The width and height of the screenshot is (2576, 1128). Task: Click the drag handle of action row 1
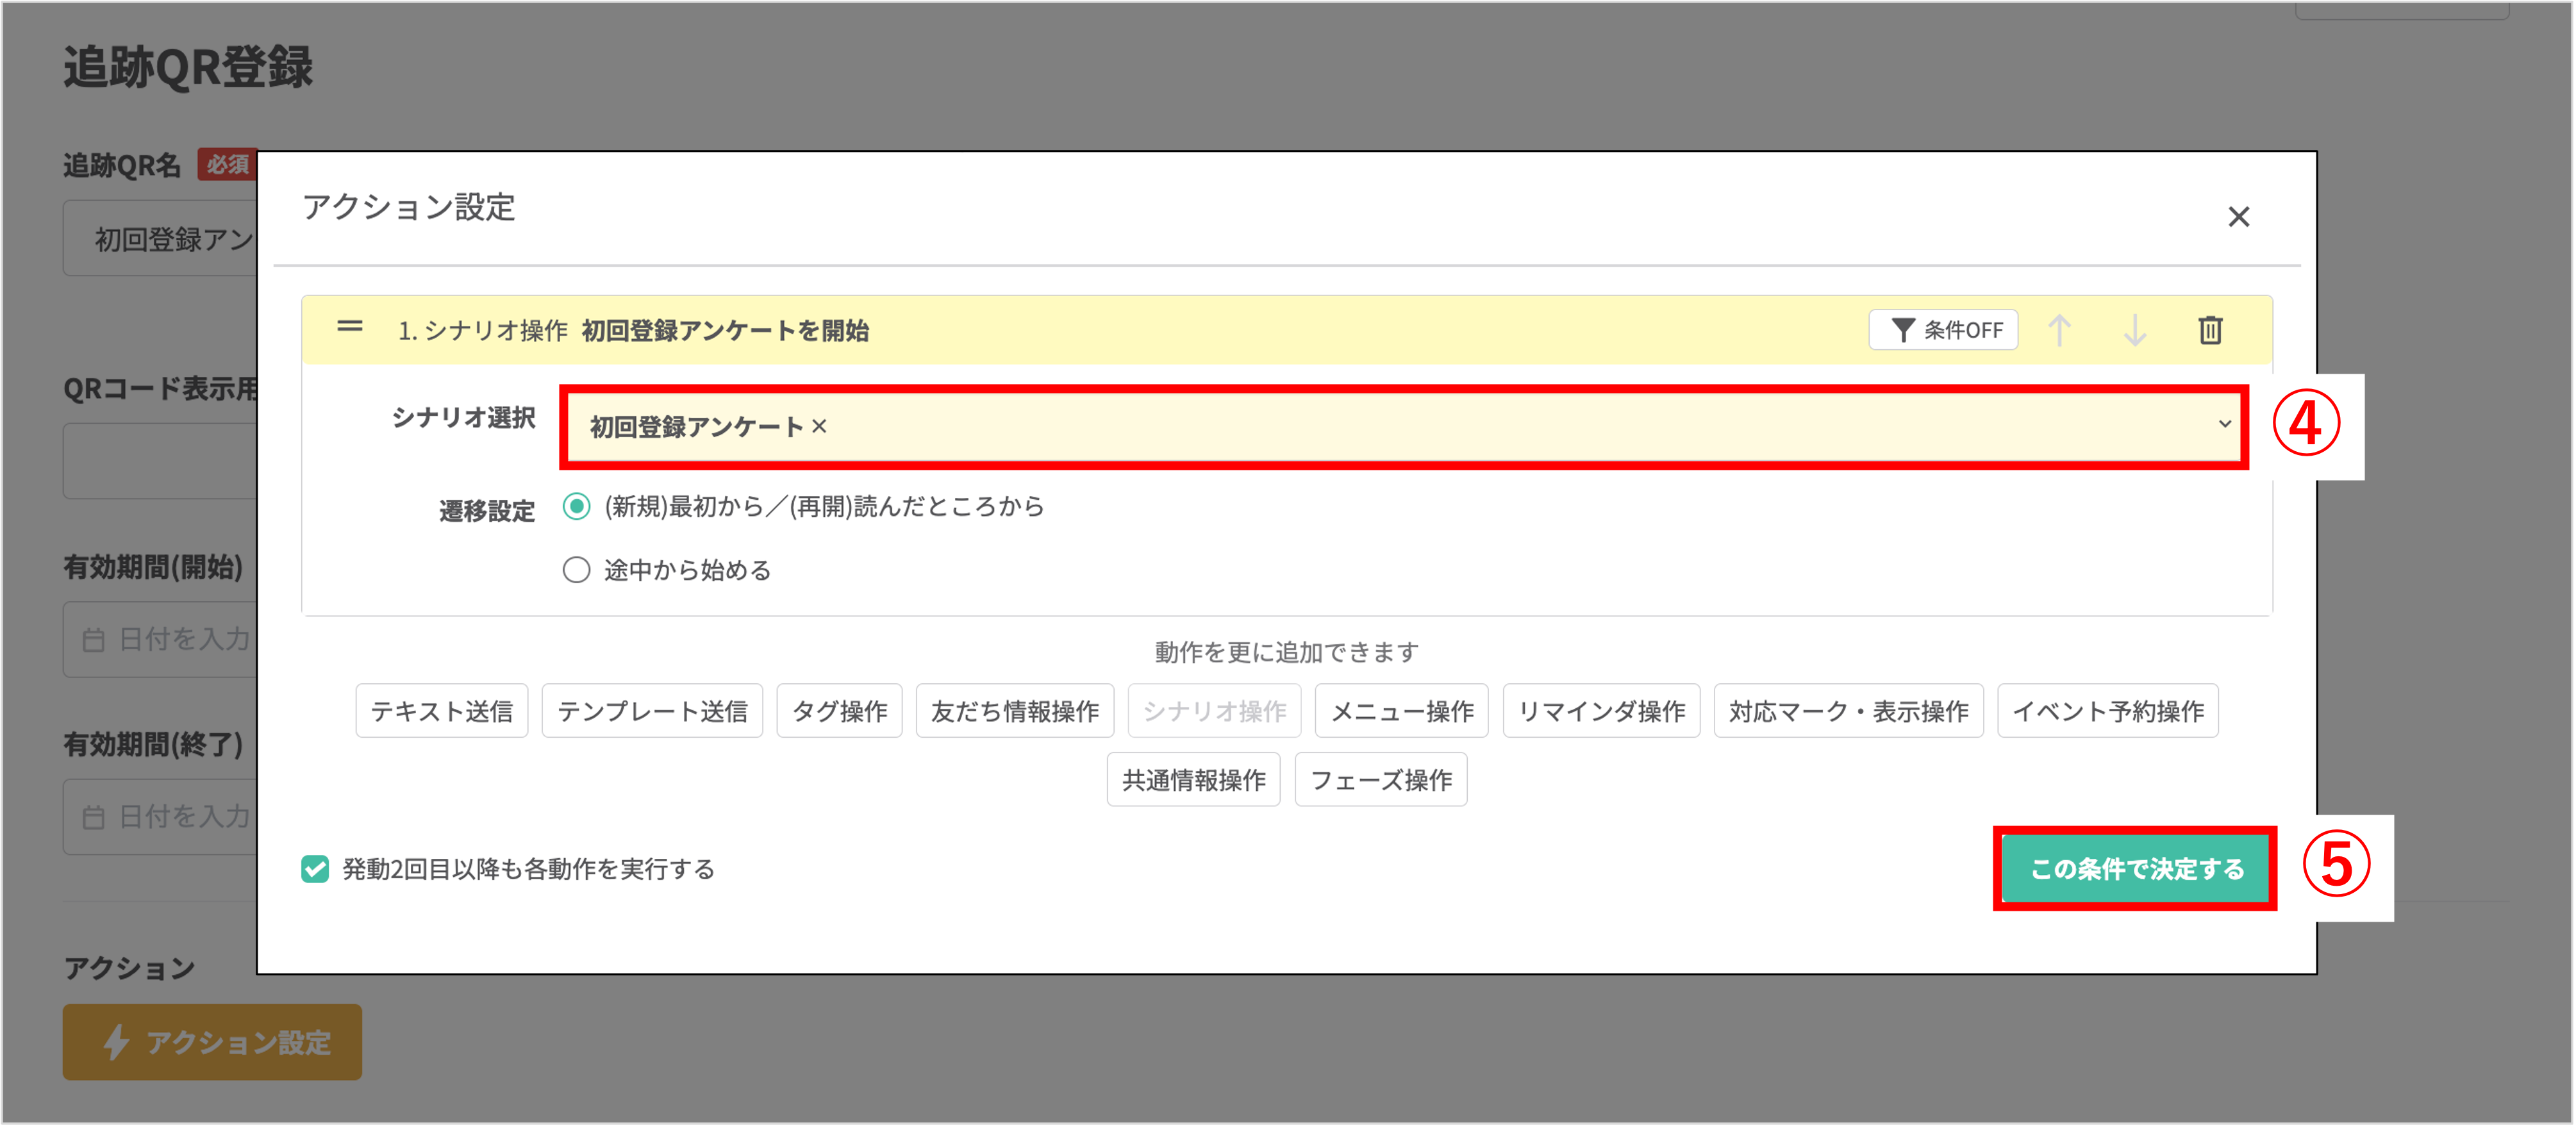point(349,327)
